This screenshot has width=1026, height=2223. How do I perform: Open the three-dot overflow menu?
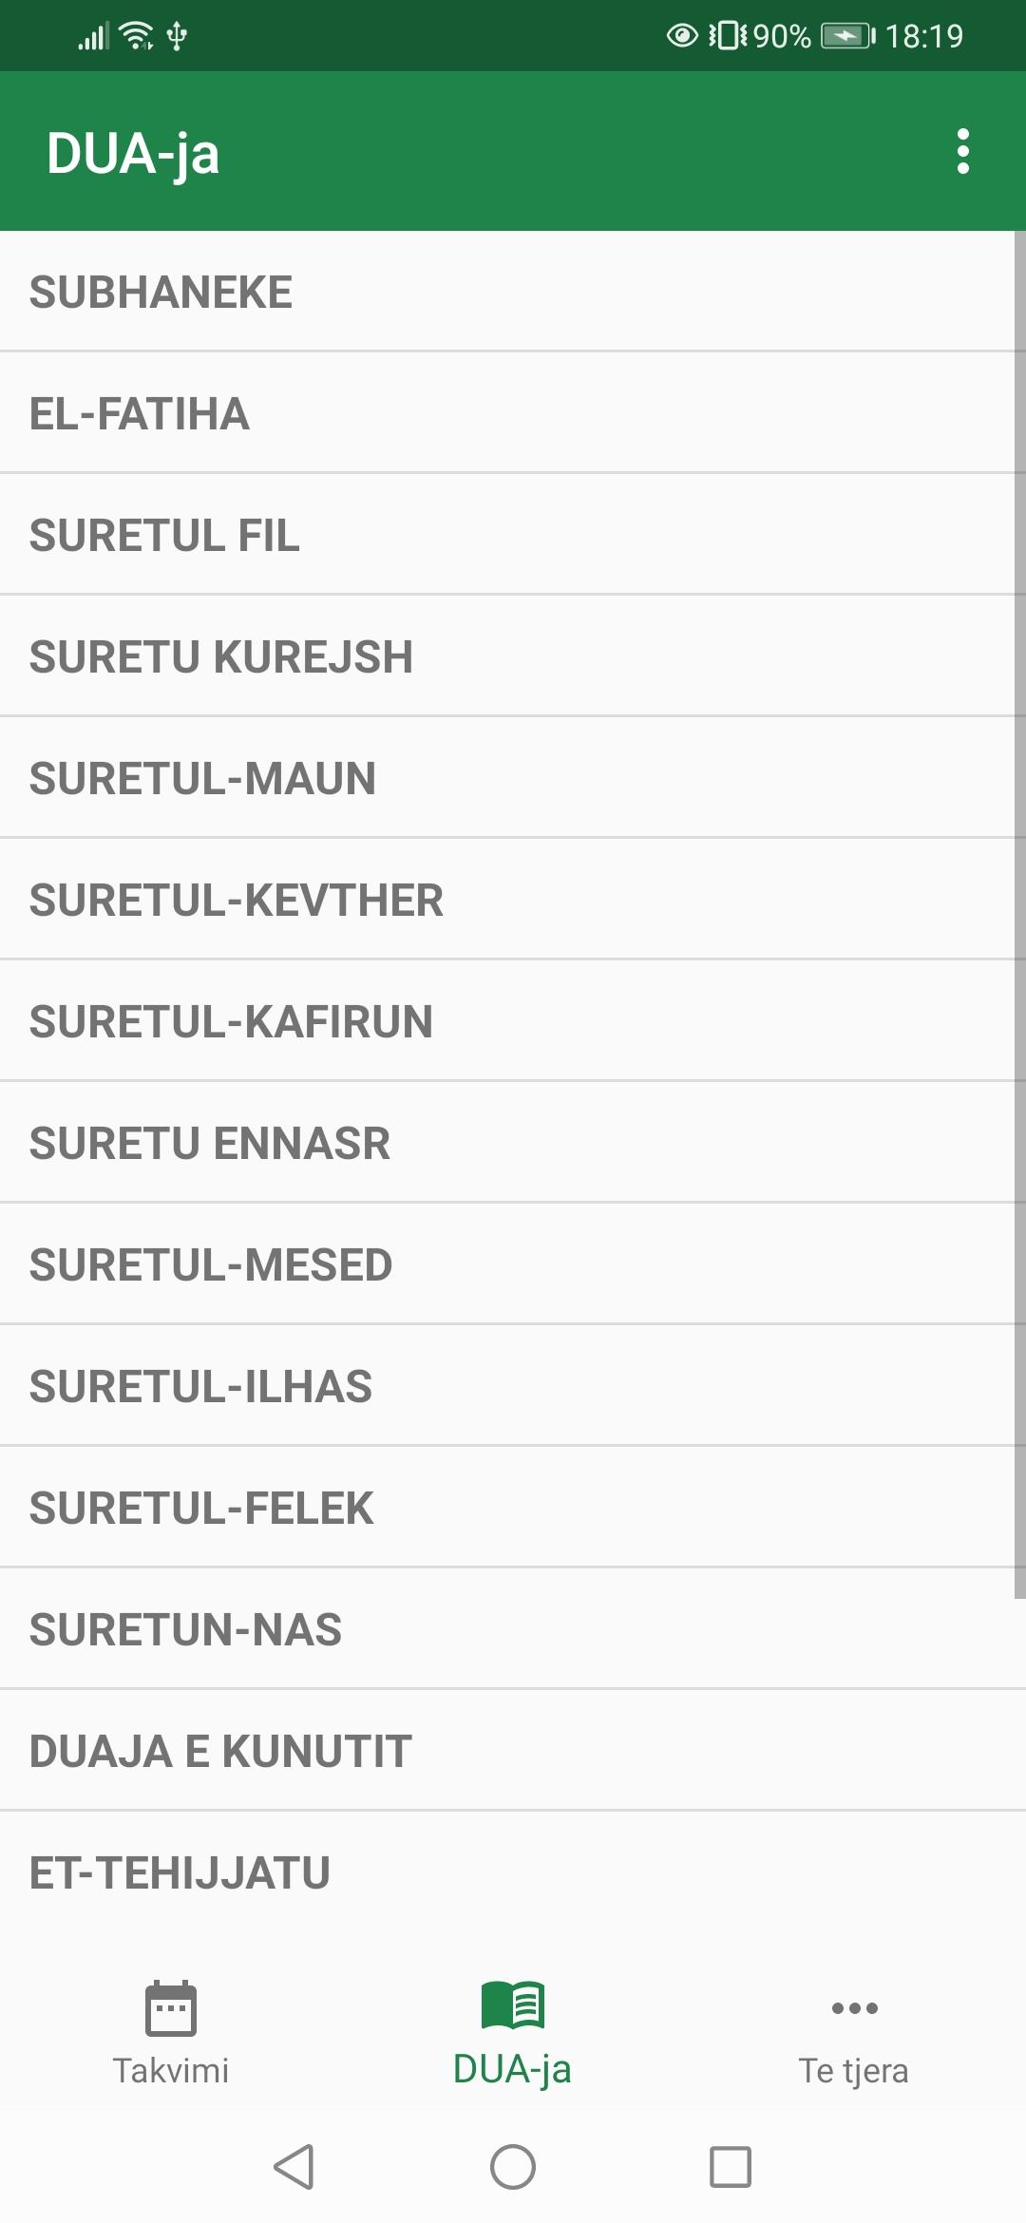[962, 152]
